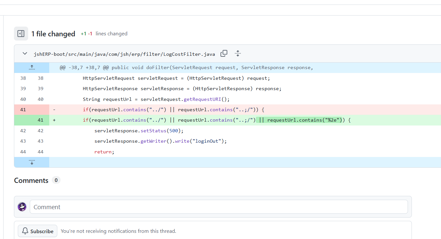
Task: Copy the LogCostFilter.java file path
Action: [x=224, y=54]
